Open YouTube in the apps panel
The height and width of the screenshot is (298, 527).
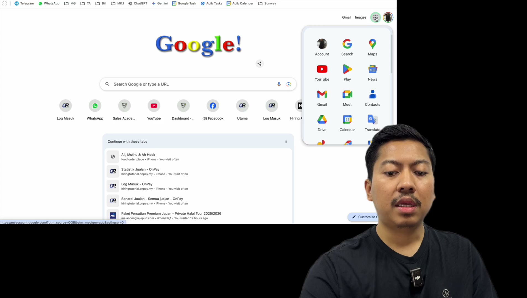322,73
